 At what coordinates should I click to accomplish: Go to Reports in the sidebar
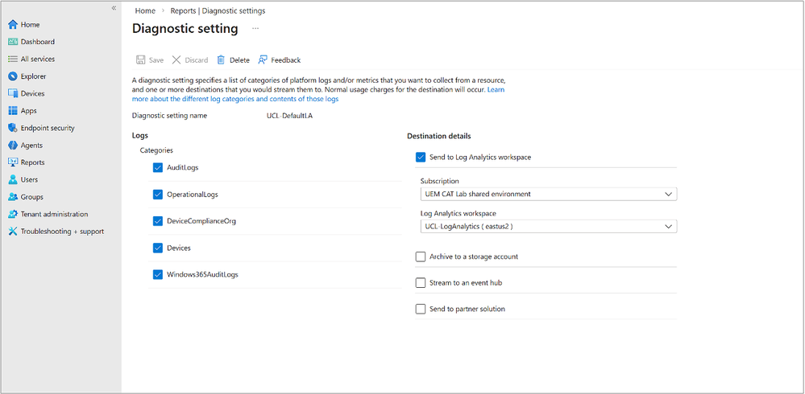point(32,162)
